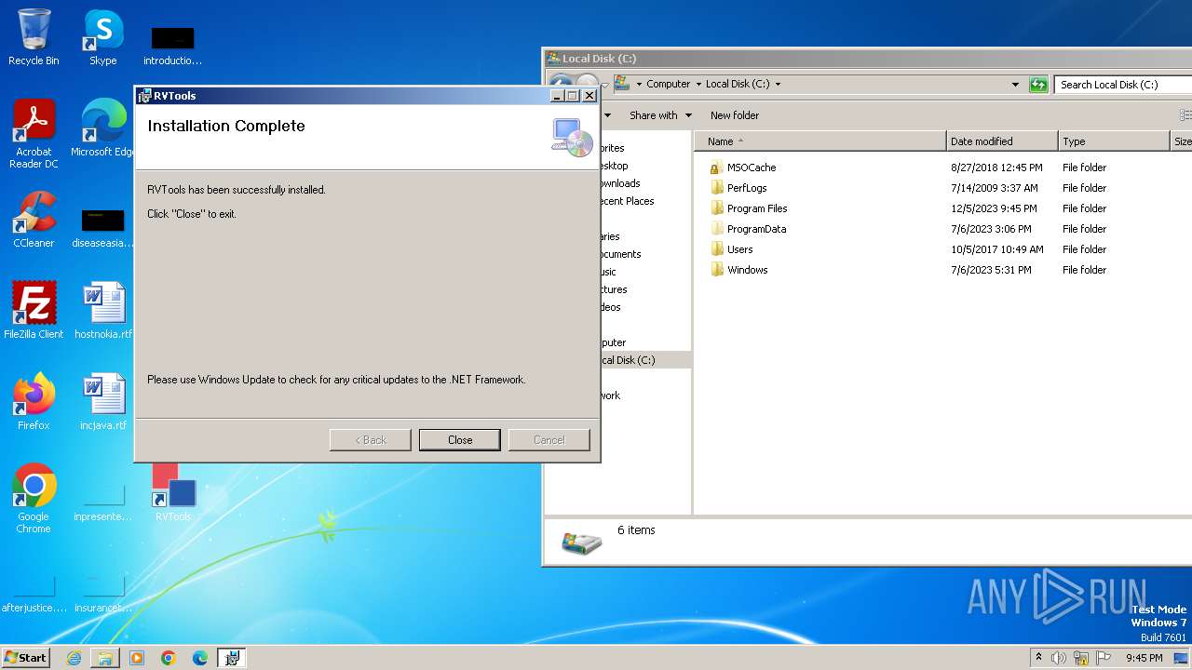Open Windows Media Player in taskbar

[137, 658]
